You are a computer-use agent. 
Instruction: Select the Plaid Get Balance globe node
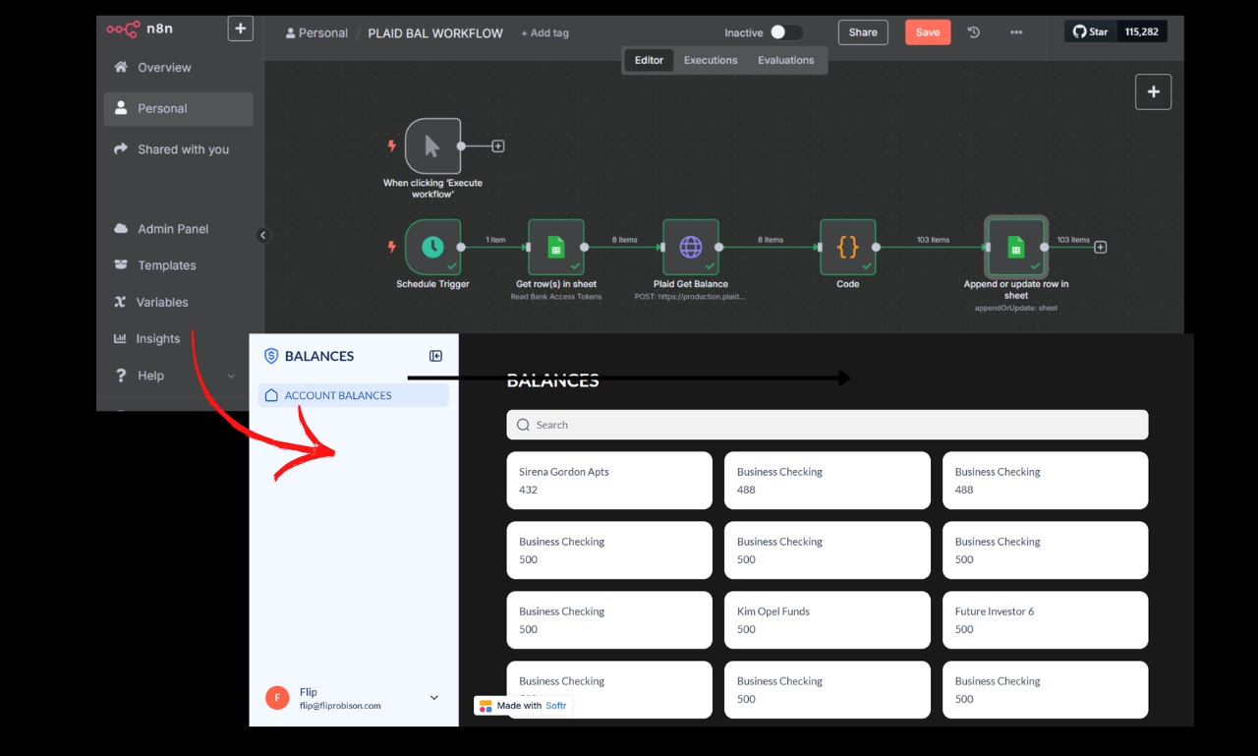[x=690, y=247]
